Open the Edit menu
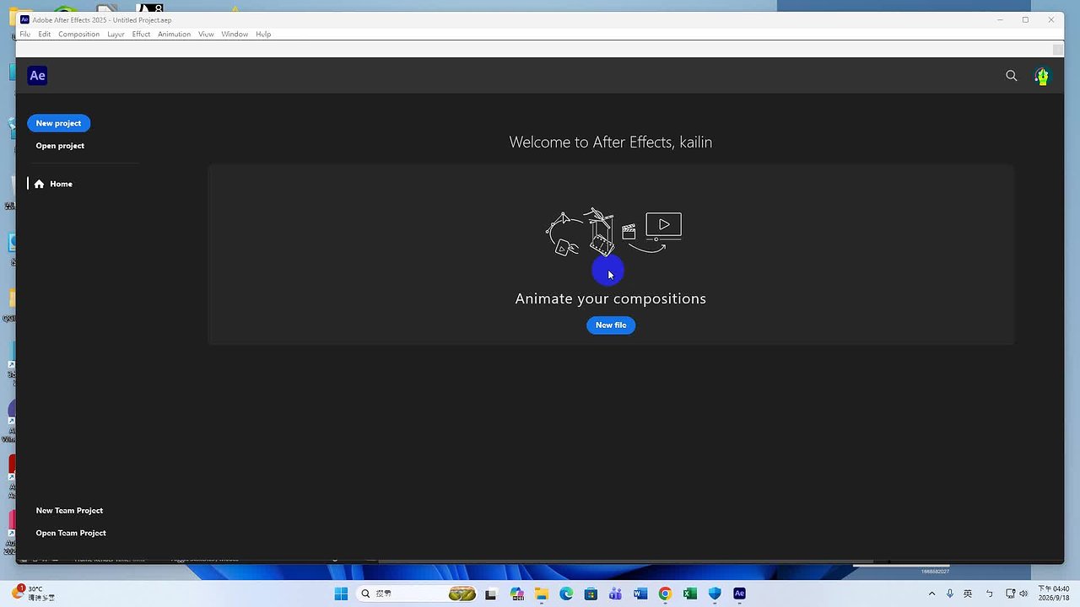 pos(44,35)
